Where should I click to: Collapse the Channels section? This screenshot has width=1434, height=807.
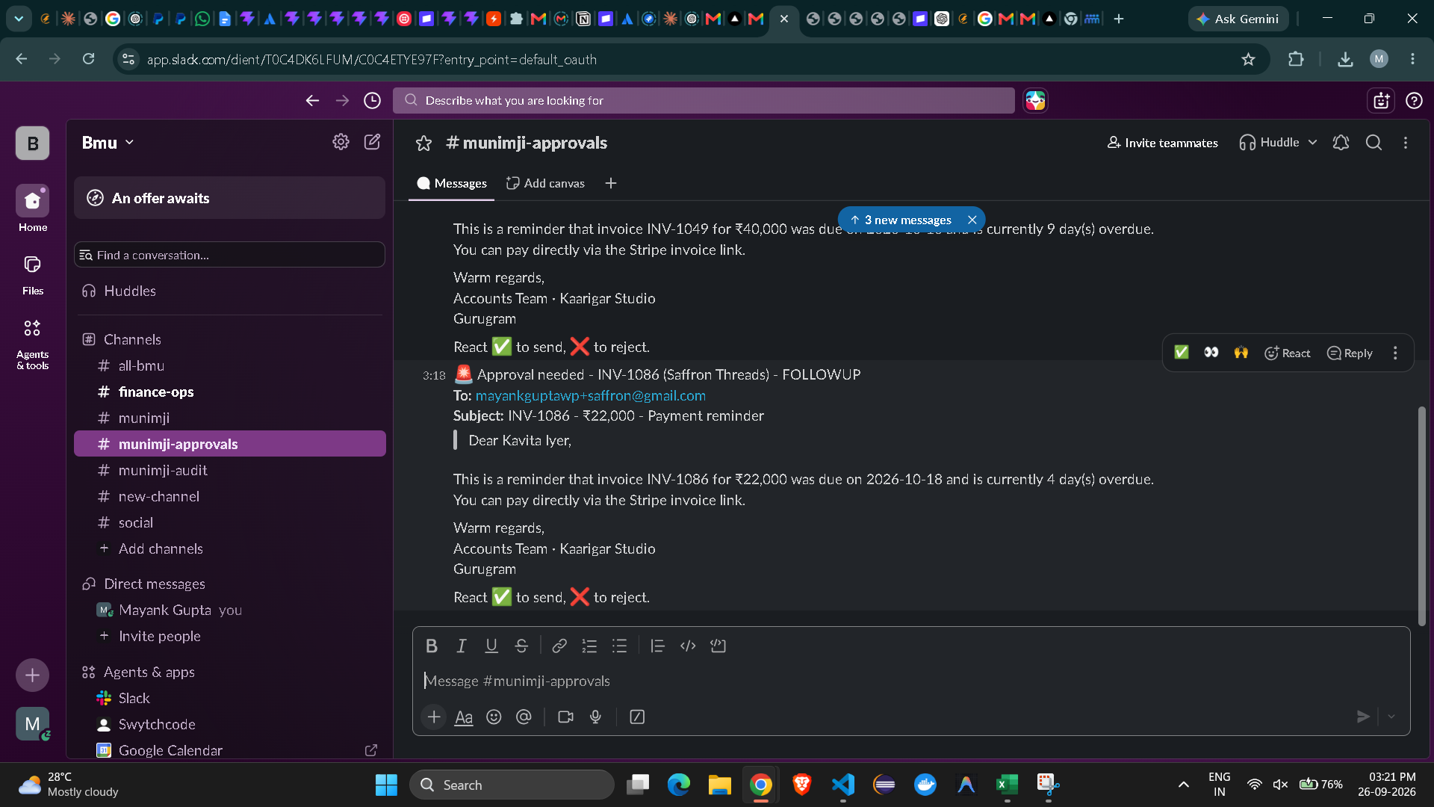[132, 339]
